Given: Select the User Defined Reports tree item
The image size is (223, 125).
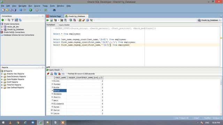Looking at the screenshot, I should click(15, 87).
